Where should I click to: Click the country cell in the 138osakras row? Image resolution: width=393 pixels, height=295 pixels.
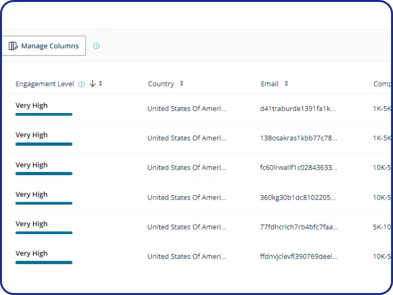(187, 138)
